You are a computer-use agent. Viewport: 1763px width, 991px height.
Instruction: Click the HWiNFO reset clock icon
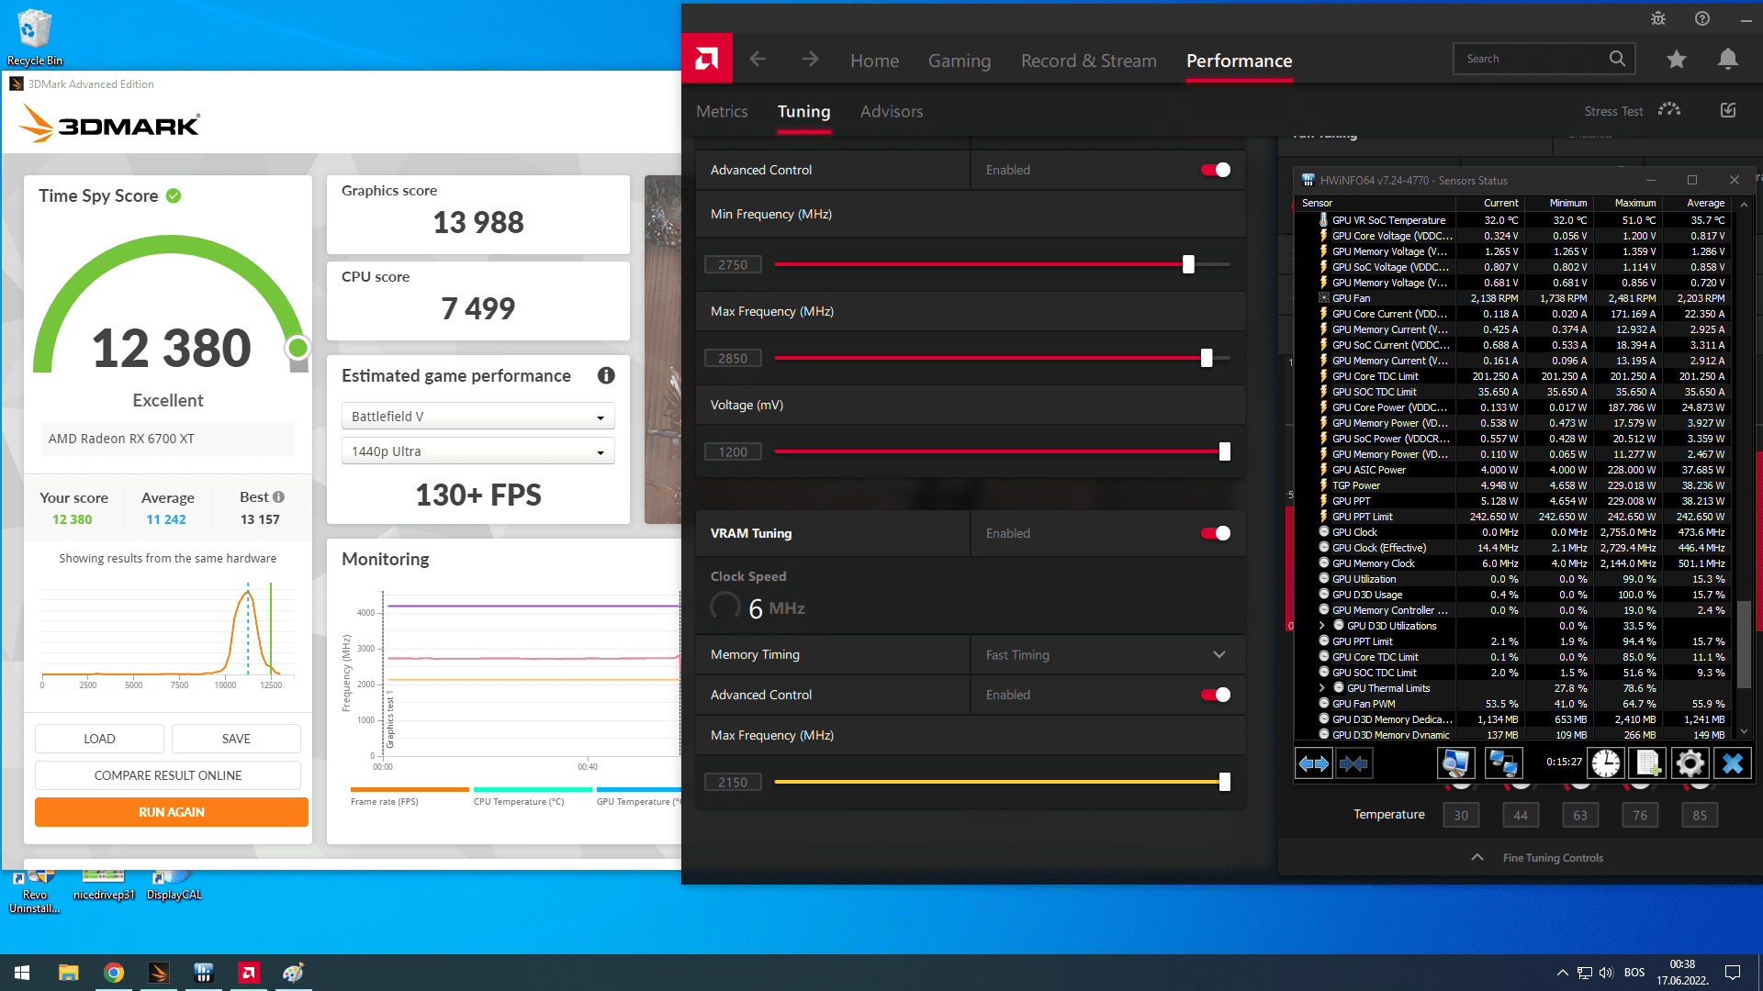tap(1606, 763)
